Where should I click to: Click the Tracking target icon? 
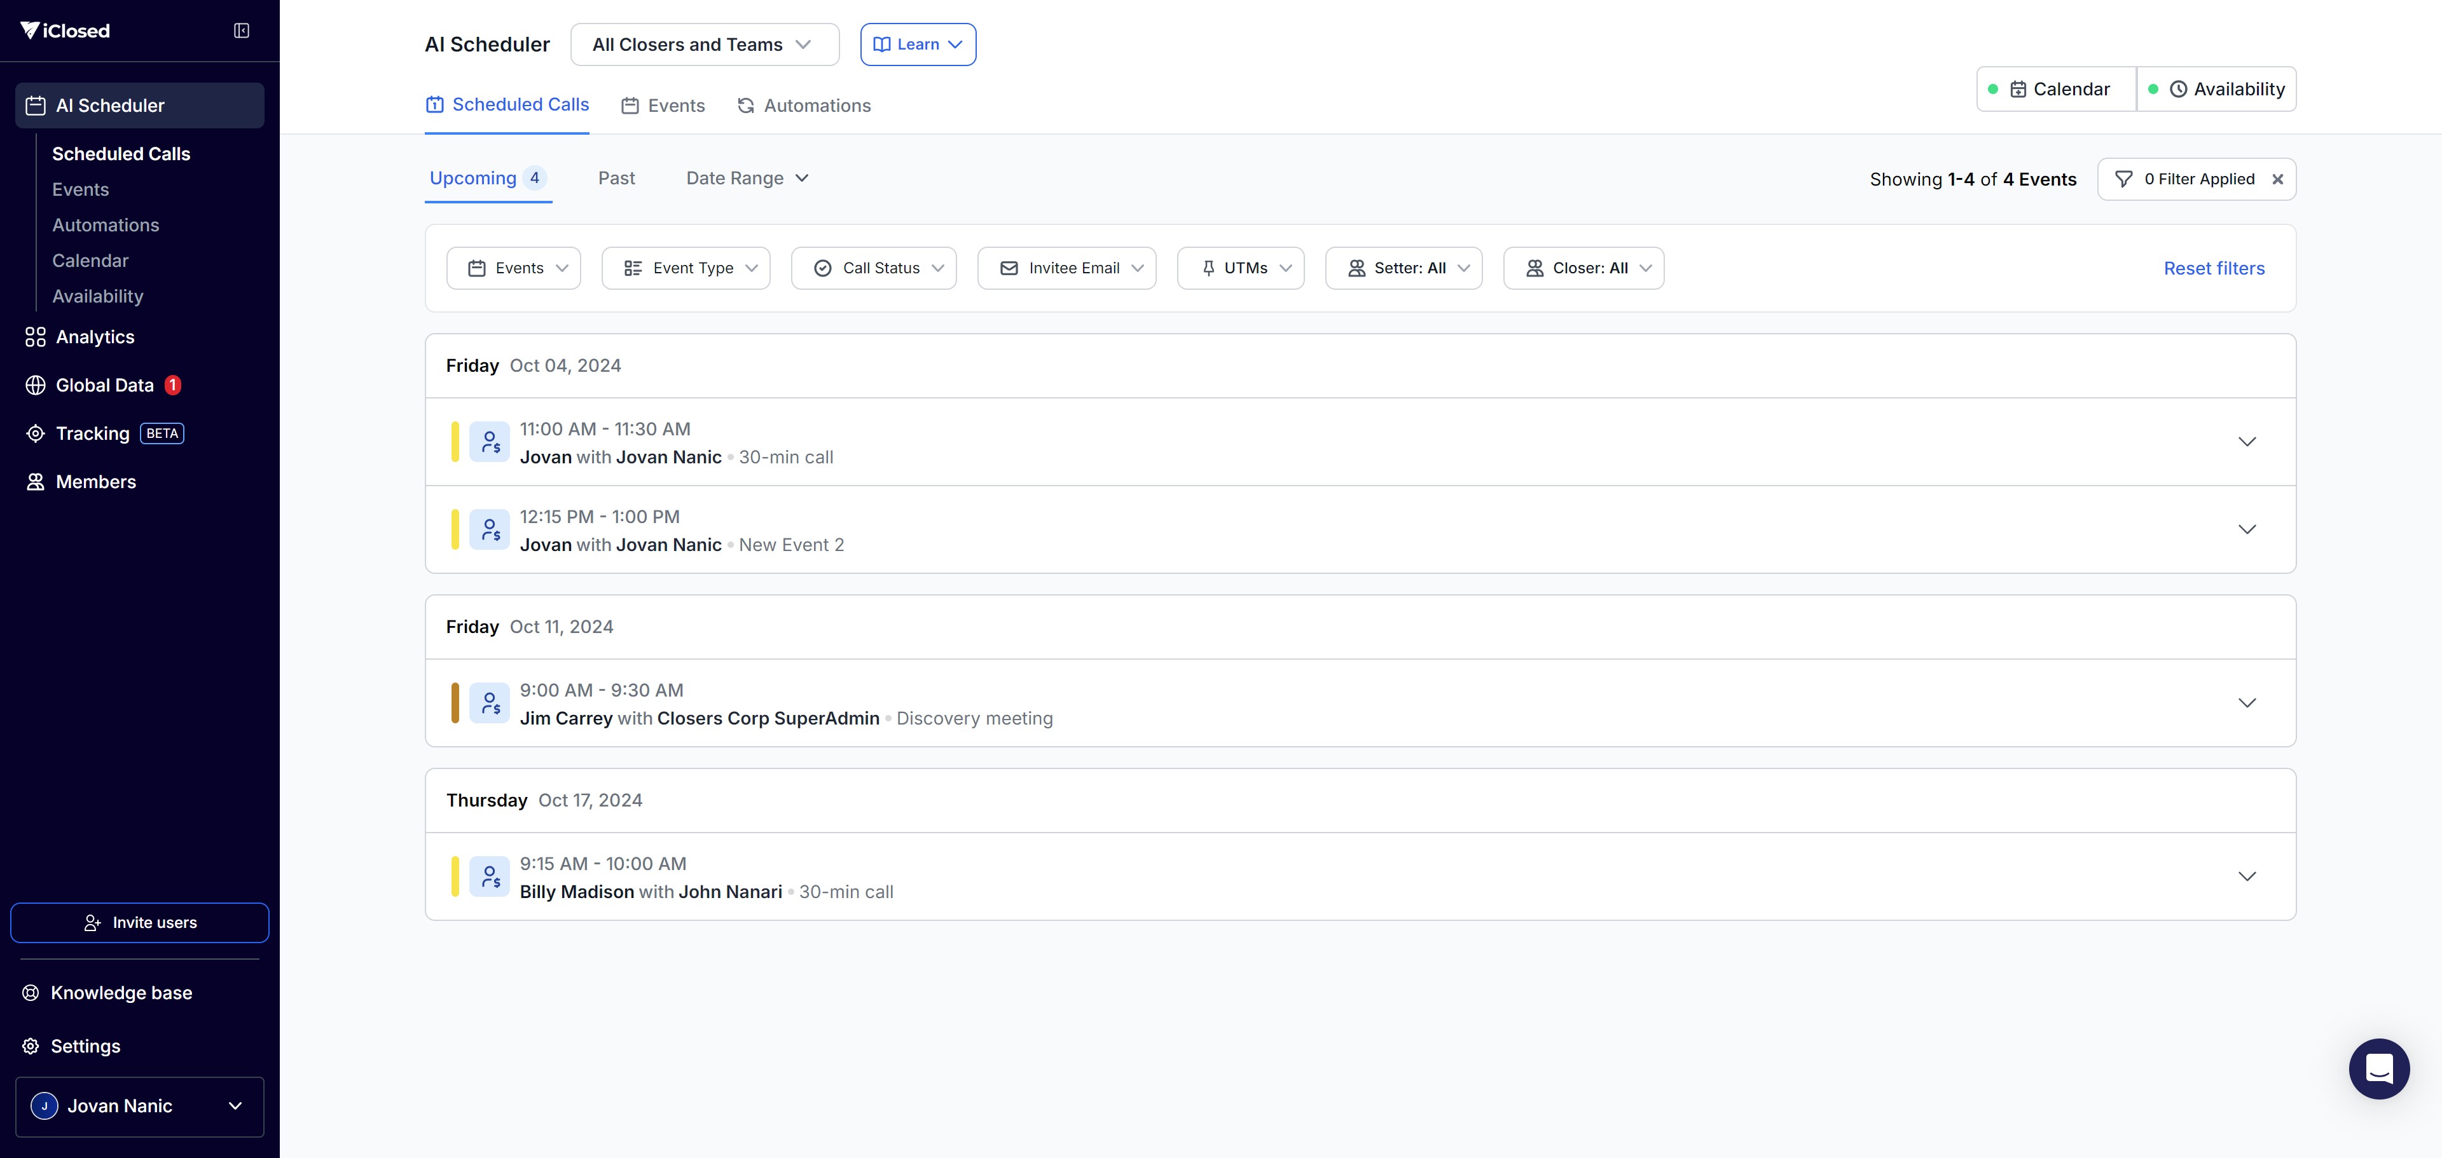click(x=35, y=434)
